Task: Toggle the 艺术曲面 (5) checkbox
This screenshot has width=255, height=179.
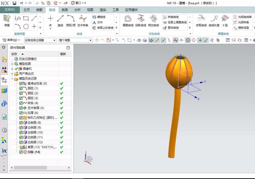Action: click(x=21, y=108)
